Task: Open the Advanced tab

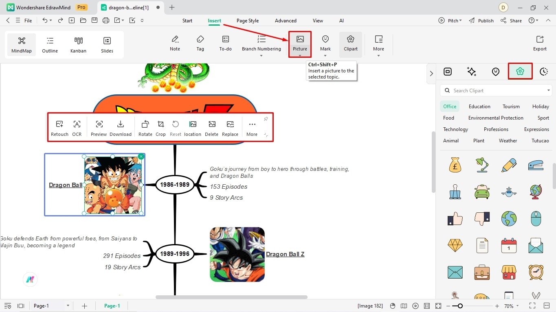Action: (x=286, y=21)
